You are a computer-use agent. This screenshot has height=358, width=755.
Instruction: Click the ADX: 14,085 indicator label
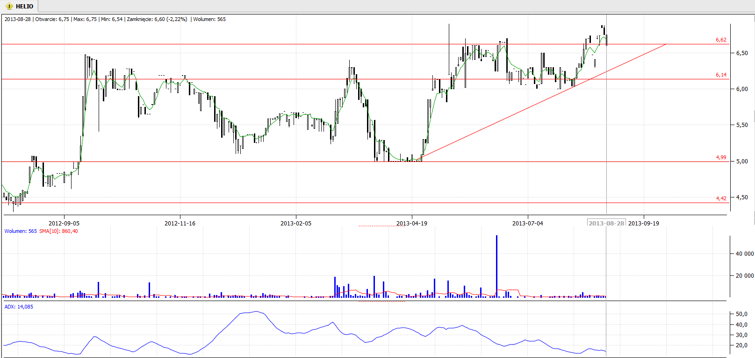19,307
